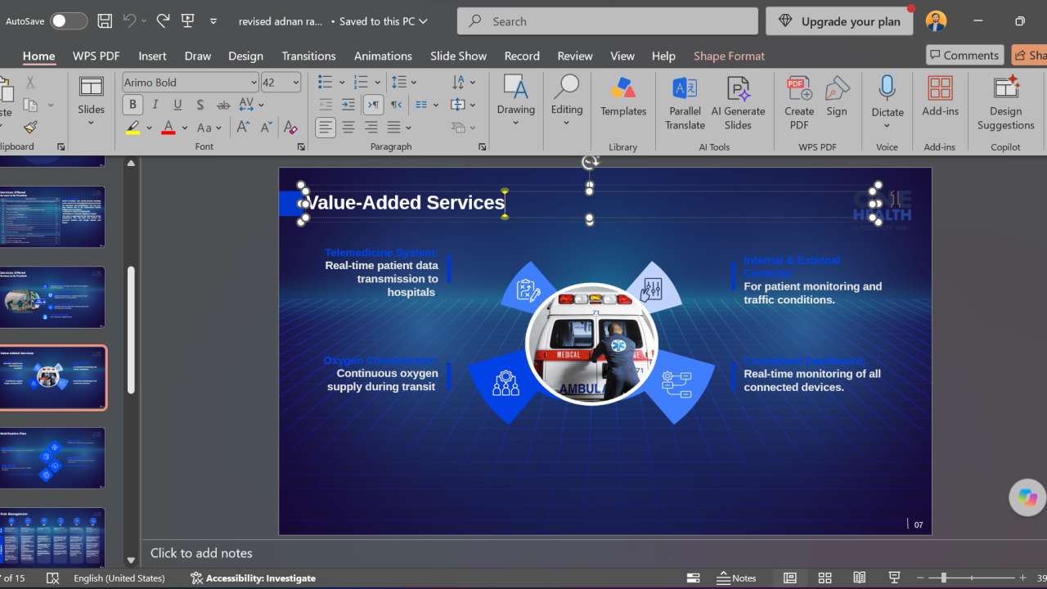Open the Sign PDF tool

(837, 97)
